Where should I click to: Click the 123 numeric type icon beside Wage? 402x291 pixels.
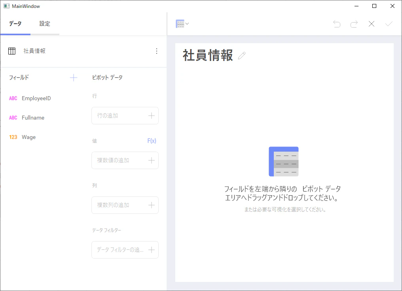pos(13,137)
